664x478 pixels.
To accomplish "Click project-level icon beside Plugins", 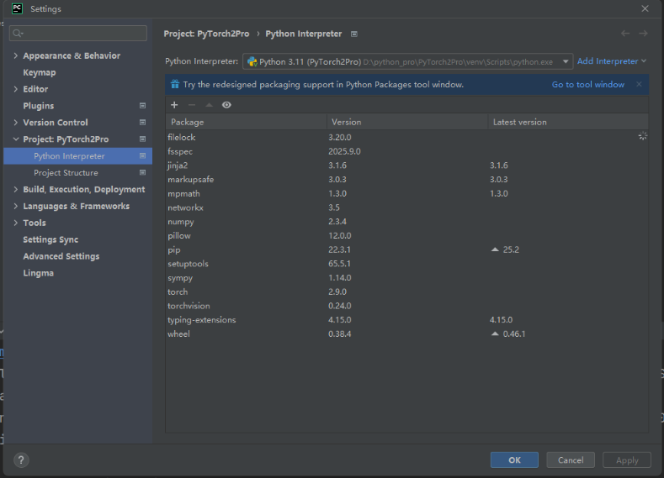I will 143,106.
